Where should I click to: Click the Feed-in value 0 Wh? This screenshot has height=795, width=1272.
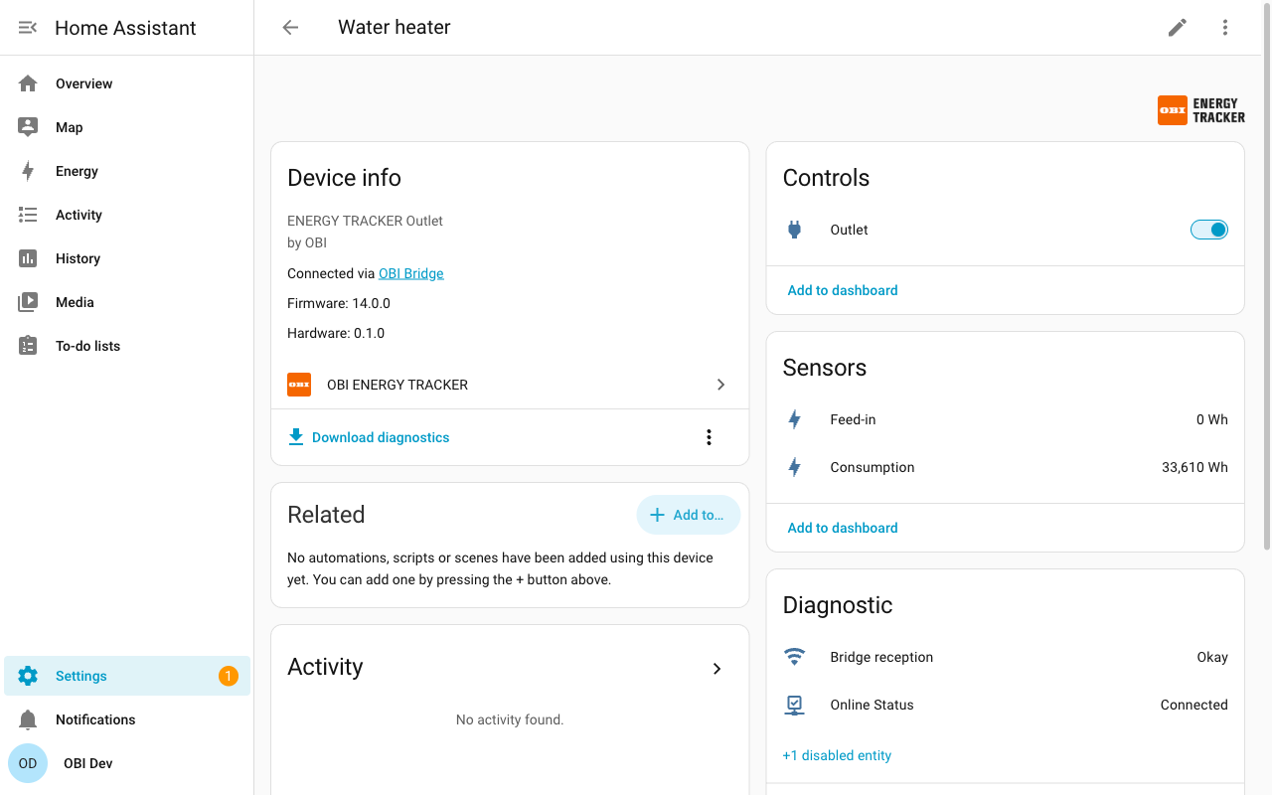1212,419
